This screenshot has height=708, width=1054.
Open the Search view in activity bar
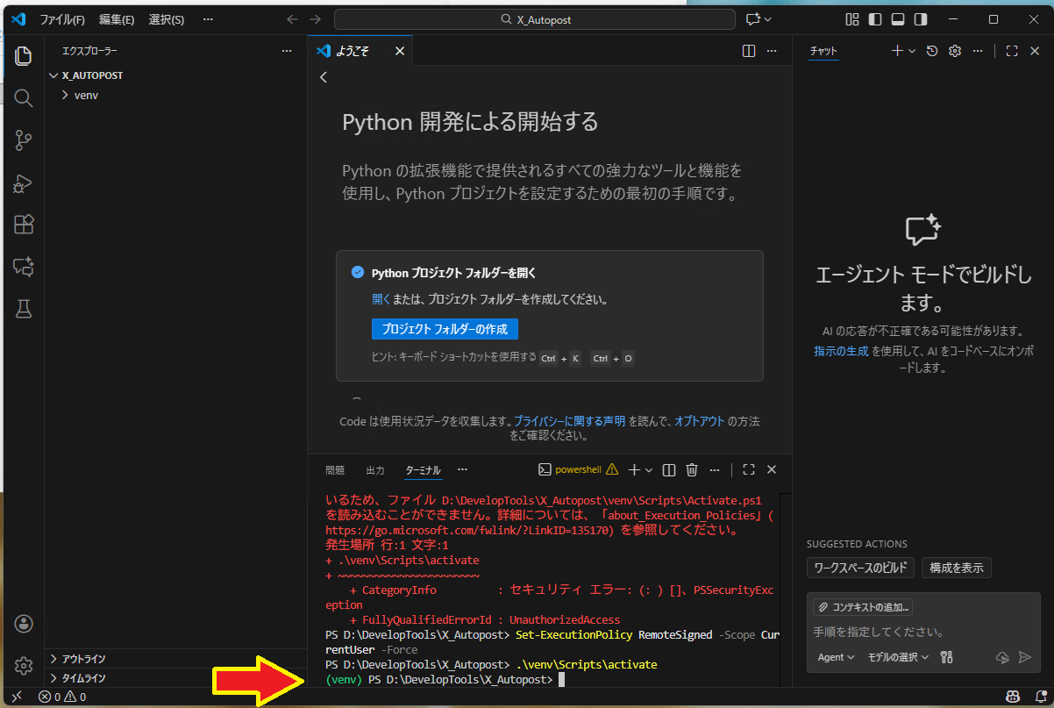pyautogui.click(x=24, y=97)
